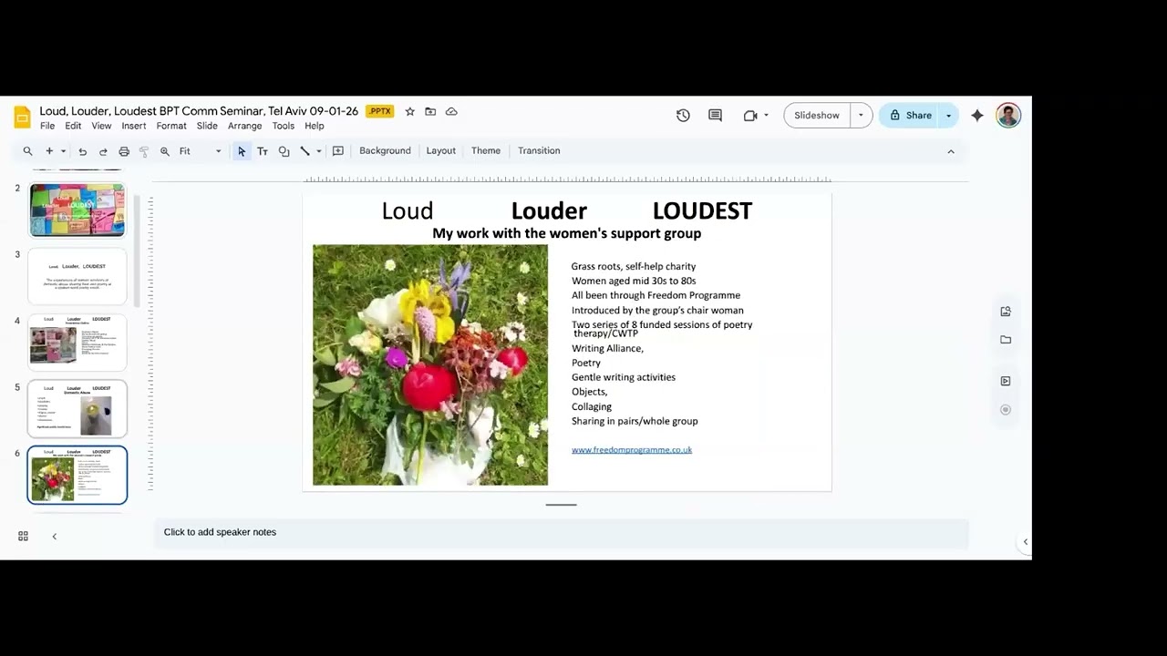Open the Slide menu
Image resolution: width=1167 pixels, height=656 pixels.
pos(207,126)
